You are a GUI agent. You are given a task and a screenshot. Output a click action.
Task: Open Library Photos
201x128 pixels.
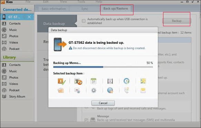(13, 78)
